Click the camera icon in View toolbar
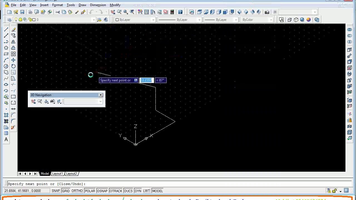This screenshot has width=356, height=200. click(x=267, y=12)
